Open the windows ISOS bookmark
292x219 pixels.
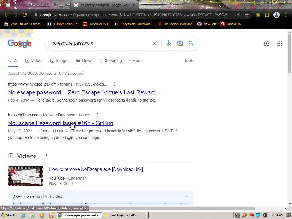click(x=96, y=24)
